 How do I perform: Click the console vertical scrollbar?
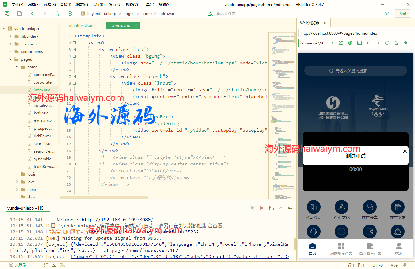(x=295, y=244)
